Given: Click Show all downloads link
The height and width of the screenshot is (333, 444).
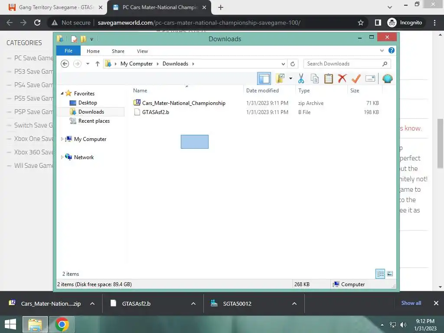Looking at the screenshot, I should (411, 303).
